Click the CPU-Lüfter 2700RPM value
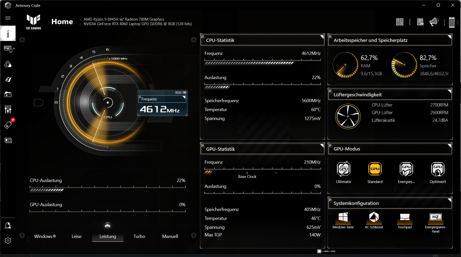 (x=439, y=105)
